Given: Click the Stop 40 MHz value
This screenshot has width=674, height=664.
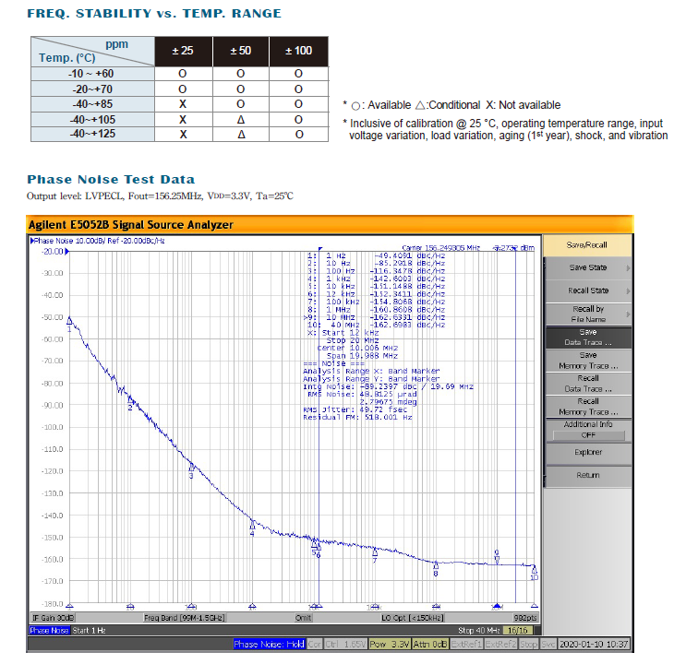Looking at the screenshot, I should (479, 631).
